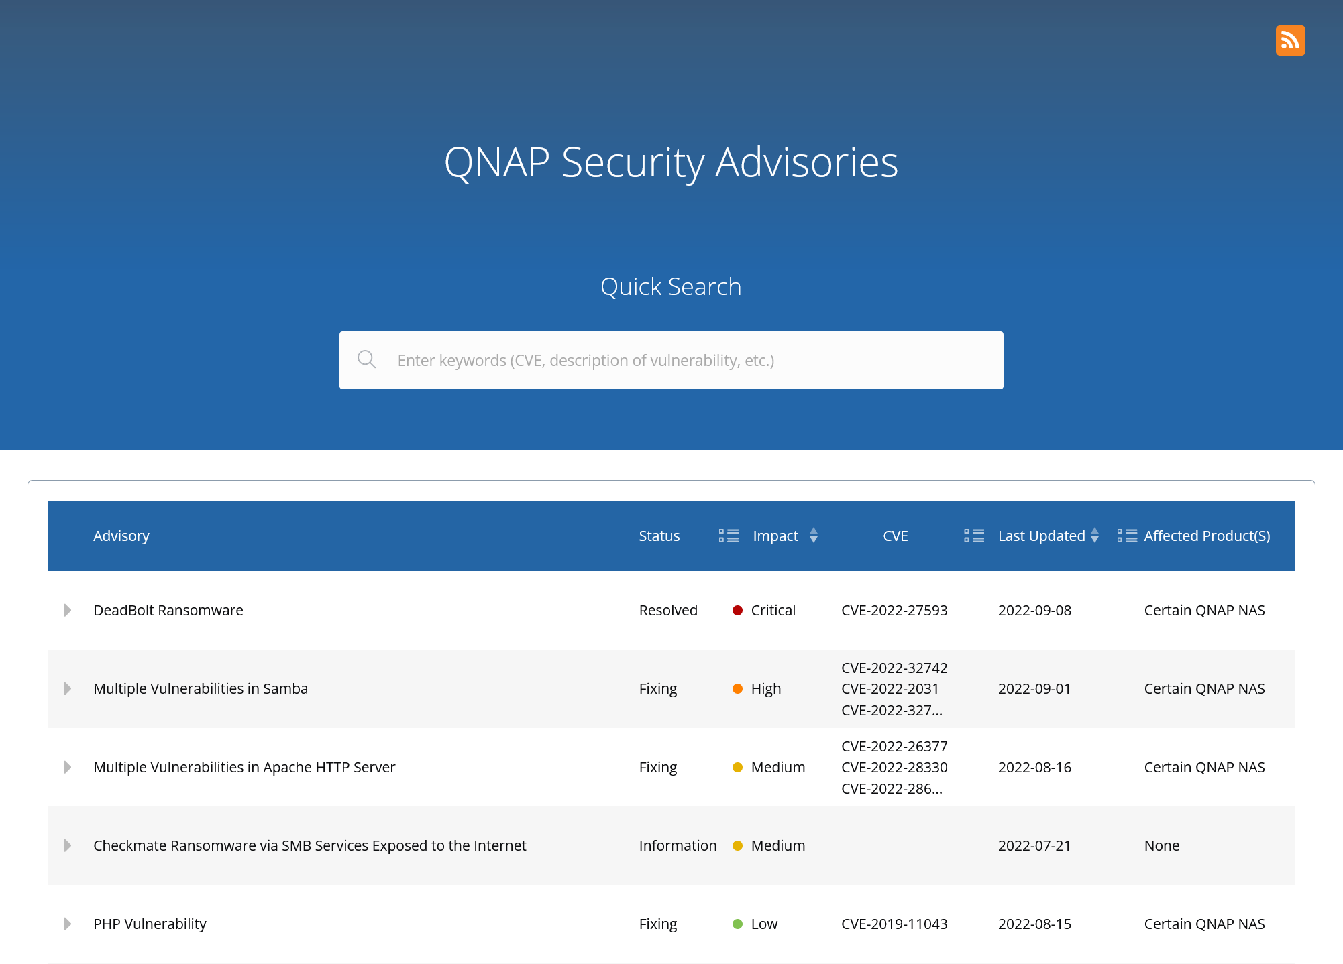The width and height of the screenshot is (1343, 964).
Task: Open Multiple Vulnerabilities in Samba advisory
Action: point(201,688)
